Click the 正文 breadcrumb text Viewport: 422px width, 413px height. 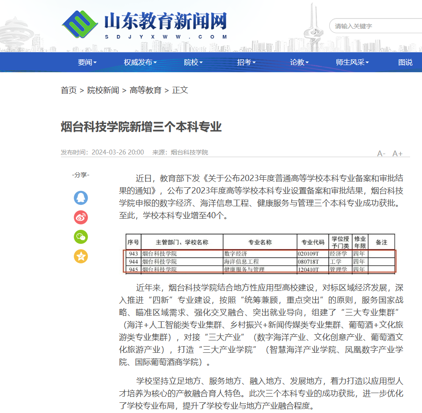(x=180, y=90)
